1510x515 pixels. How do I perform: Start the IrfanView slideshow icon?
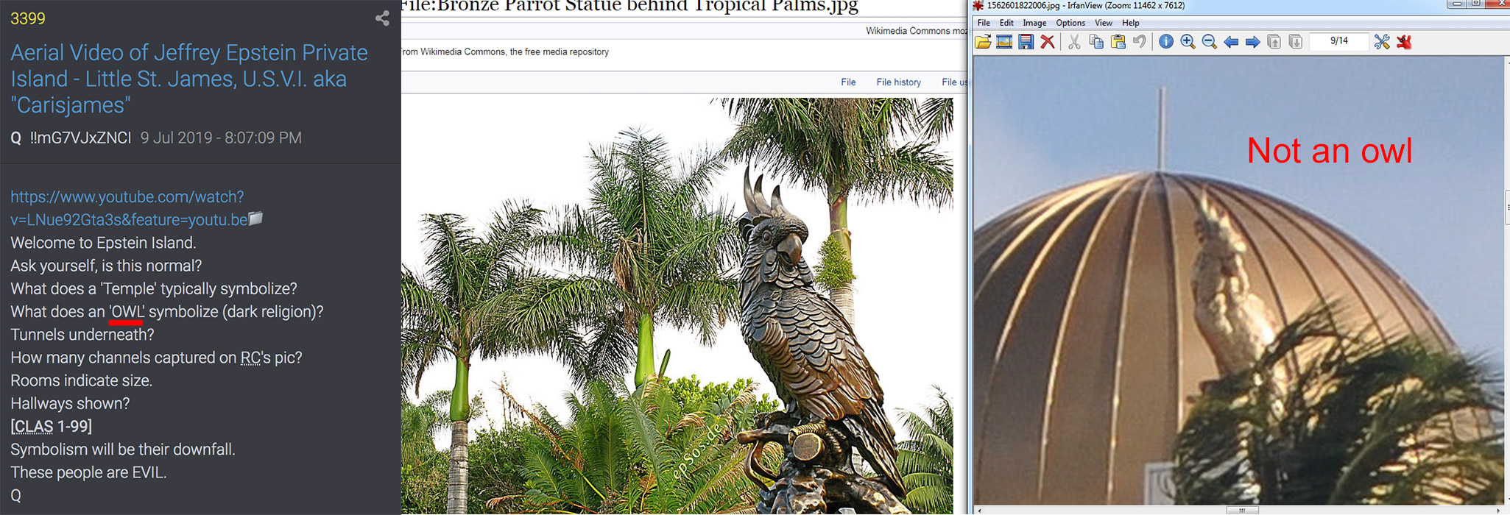click(1004, 42)
